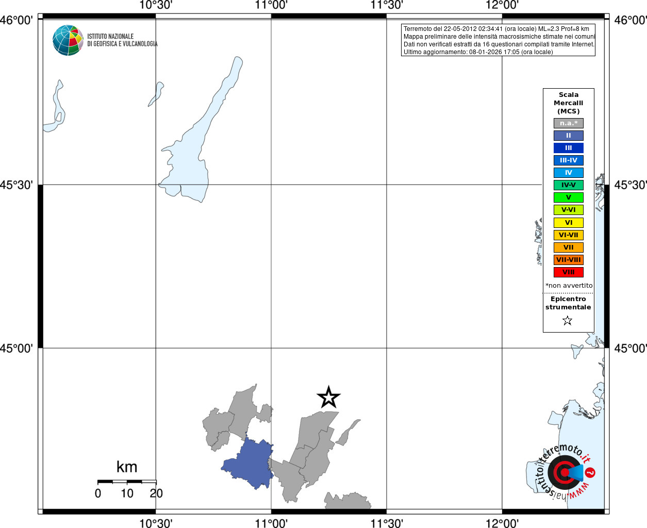Select the yellow VI intensity swatch
This screenshot has height=528, width=647.
[569, 223]
